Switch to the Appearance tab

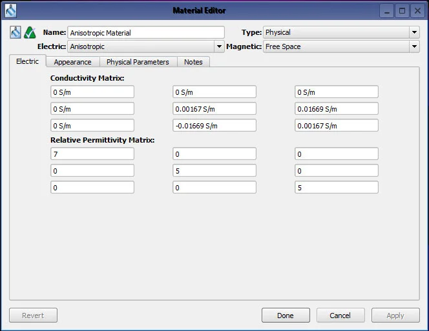coord(72,62)
